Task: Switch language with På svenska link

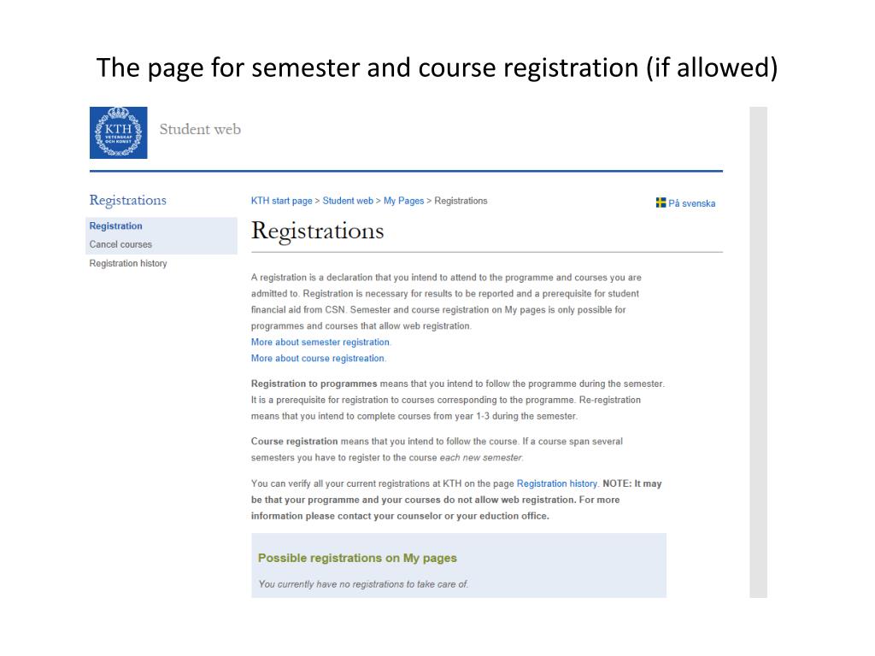Action: [x=691, y=203]
